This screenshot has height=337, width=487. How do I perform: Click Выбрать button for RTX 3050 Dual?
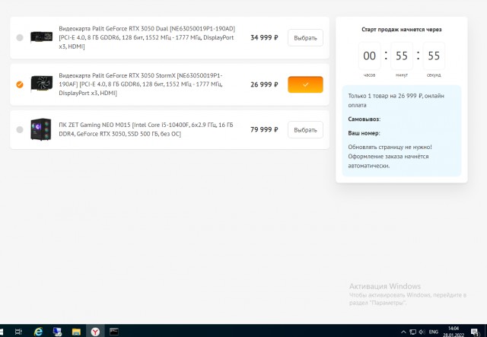305,38
